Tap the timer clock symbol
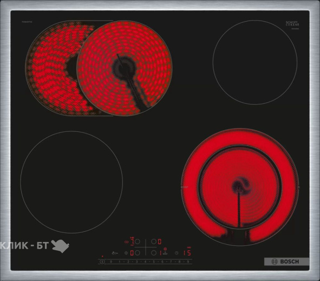 (x=177, y=253)
